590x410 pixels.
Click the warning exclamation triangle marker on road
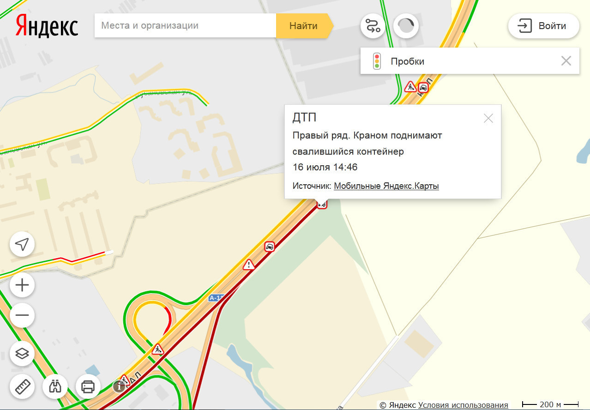coord(249,265)
